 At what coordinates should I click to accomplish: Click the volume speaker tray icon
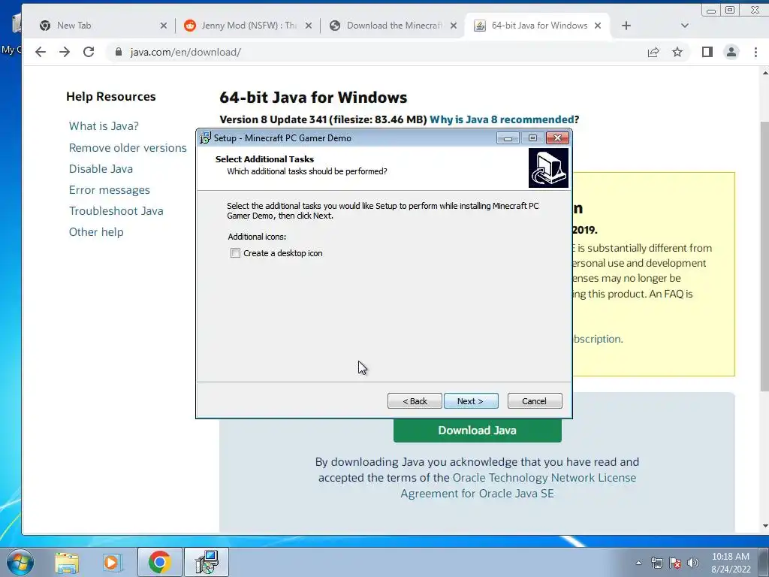[x=693, y=563]
